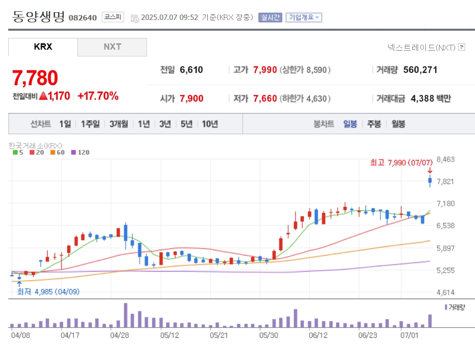Select the 10년 line chart period
Screen dimensions: 475x349
(x=210, y=124)
